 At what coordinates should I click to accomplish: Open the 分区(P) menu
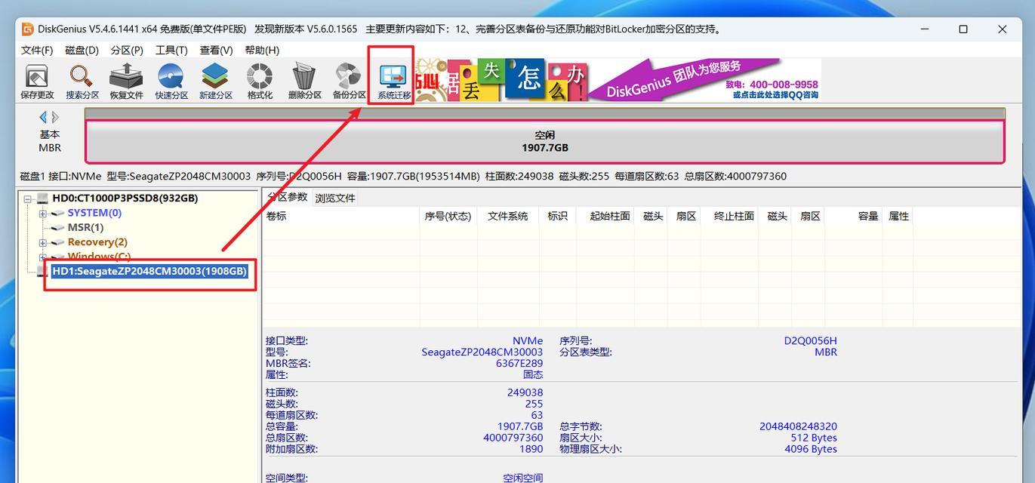[127, 50]
